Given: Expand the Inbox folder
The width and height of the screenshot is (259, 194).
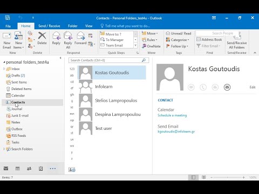Looking at the screenshot, I should coord(4,69).
